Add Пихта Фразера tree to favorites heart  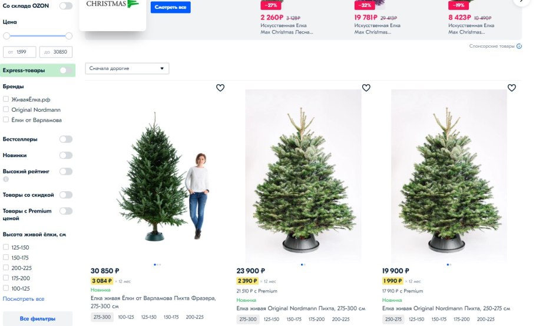pos(220,88)
